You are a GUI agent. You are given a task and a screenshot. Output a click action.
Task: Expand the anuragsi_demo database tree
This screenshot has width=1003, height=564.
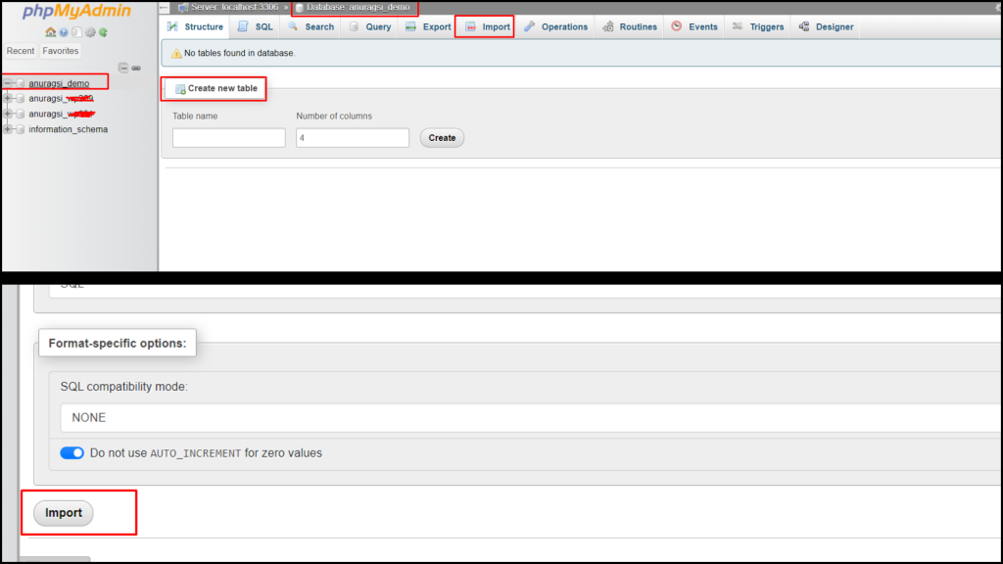(x=6, y=82)
